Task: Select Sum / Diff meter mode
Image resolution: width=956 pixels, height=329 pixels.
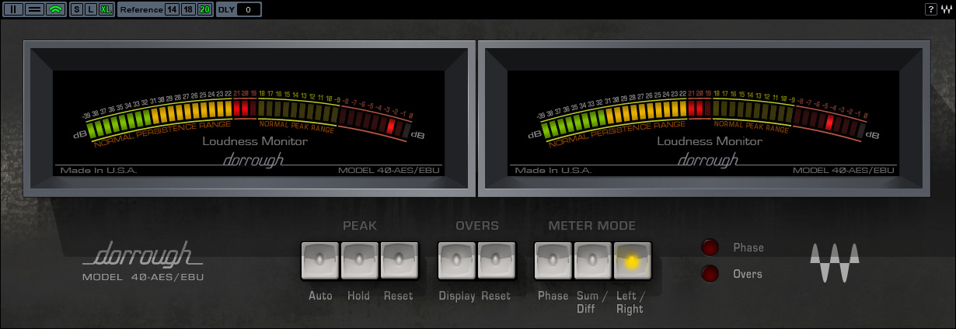Action: coord(593,261)
